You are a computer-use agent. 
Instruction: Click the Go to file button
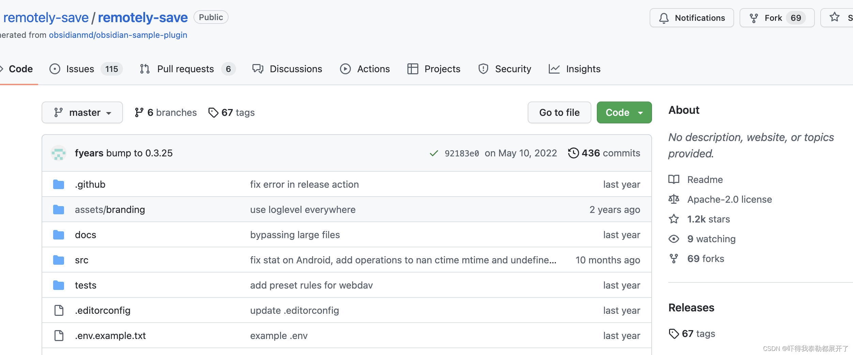[x=559, y=112]
